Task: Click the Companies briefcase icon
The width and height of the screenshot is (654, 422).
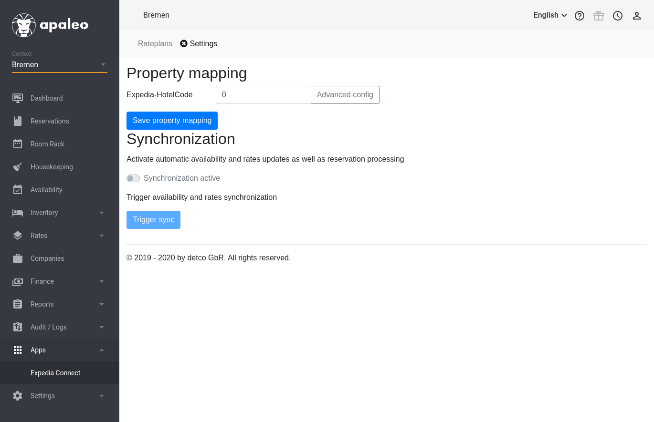Action: tap(18, 258)
